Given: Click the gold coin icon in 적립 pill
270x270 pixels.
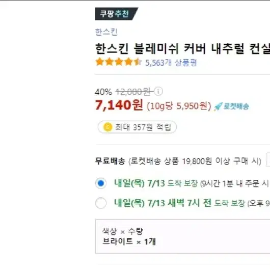Looking at the screenshot, I should point(107,127).
